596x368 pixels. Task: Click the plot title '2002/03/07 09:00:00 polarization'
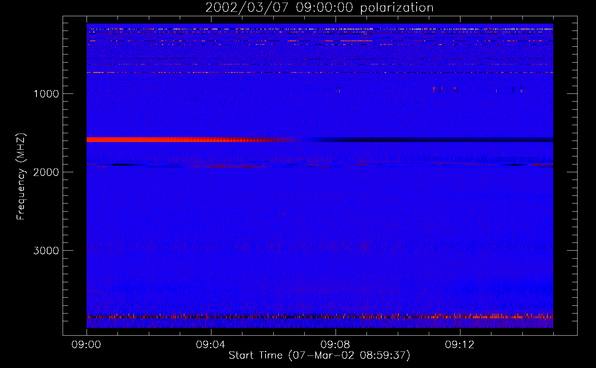tap(319, 8)
